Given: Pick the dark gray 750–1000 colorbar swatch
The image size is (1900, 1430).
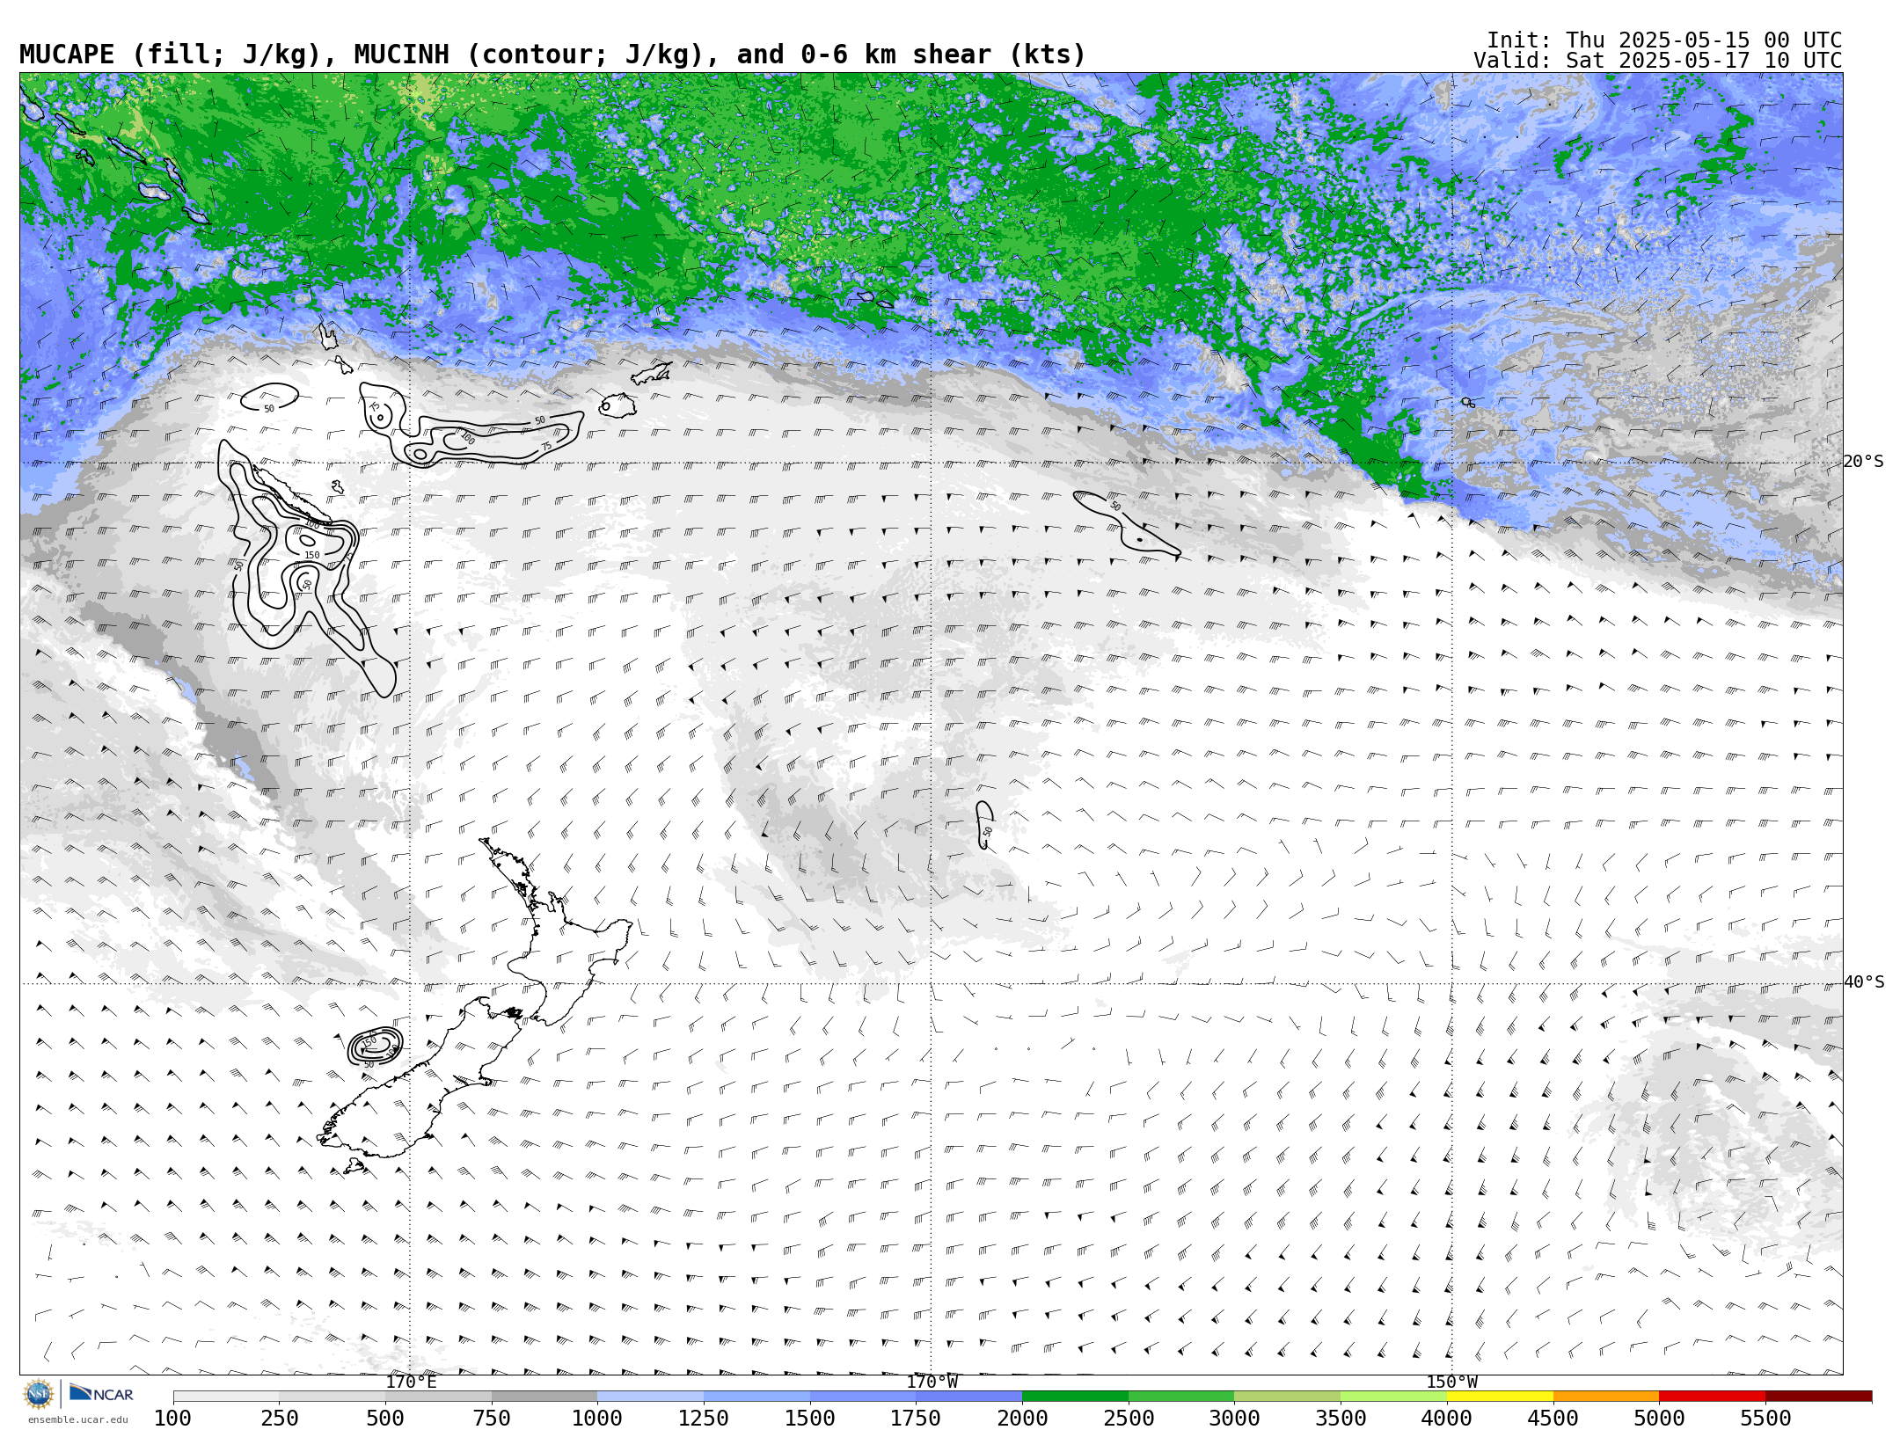Looking at the screenshot, I should pos(544,1397).
